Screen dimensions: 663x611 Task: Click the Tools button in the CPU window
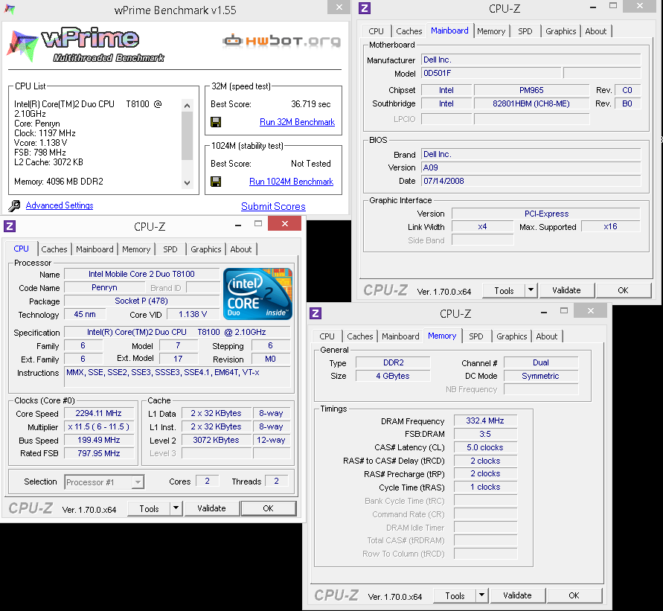coord(149,509)
